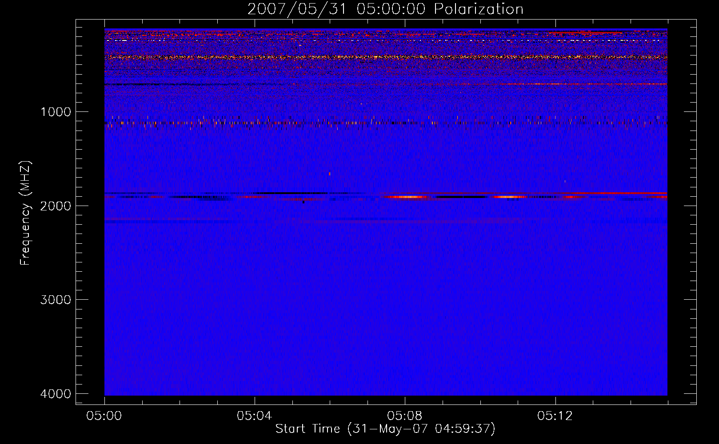Click the 05:04 time tick label

click(255, 416)
